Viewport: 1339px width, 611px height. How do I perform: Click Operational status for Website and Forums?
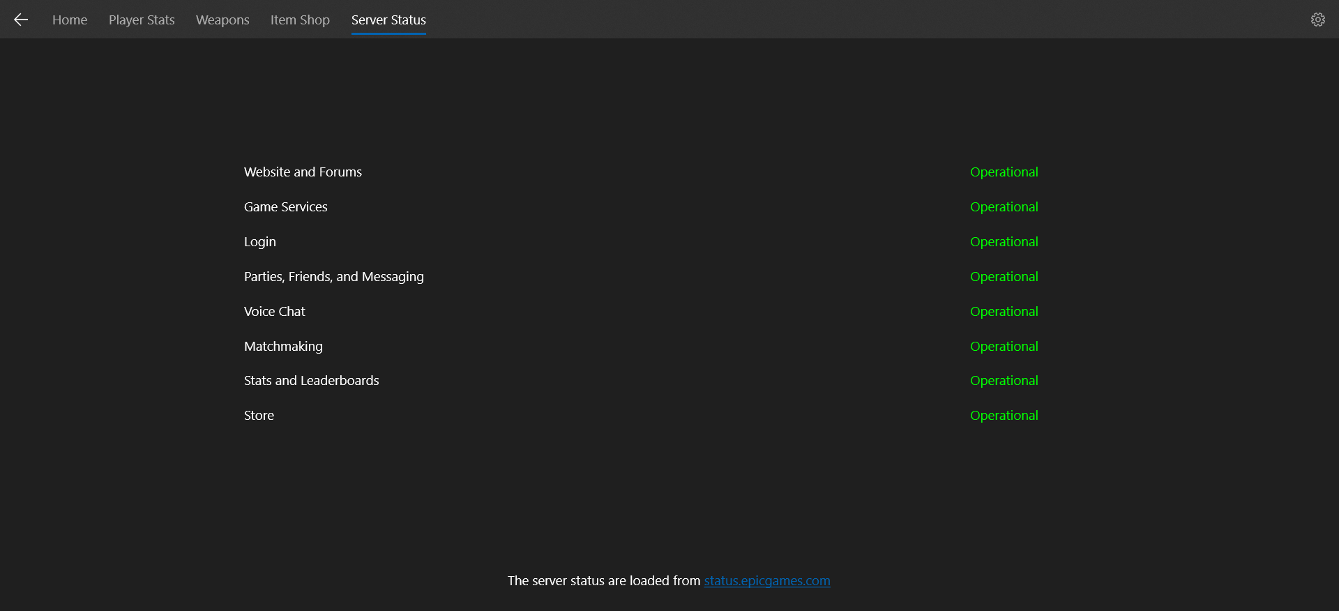coord(1004,172)
